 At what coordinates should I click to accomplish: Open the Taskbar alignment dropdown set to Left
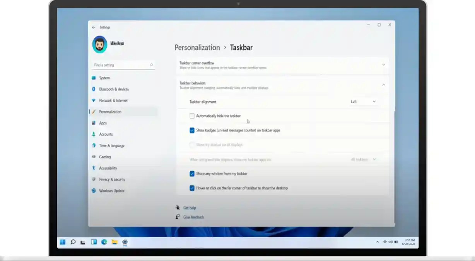(363, 102)
